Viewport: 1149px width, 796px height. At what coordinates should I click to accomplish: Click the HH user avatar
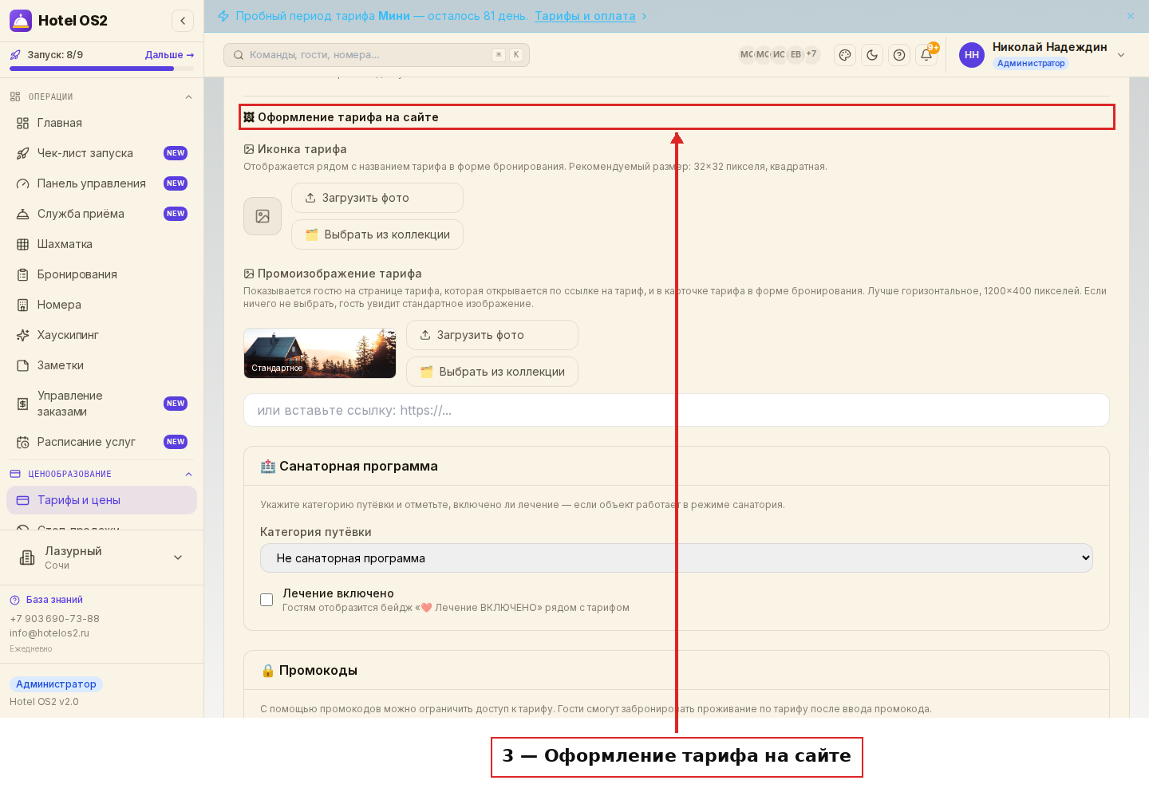(972, 55)
